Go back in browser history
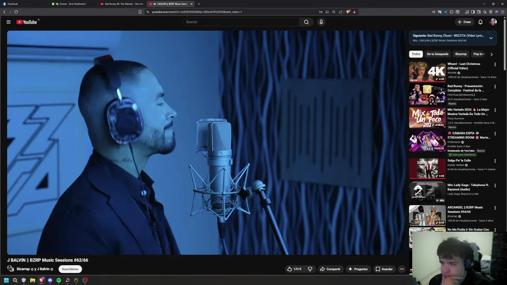Viewport: 507px width, 285px height. click(4, 12)
